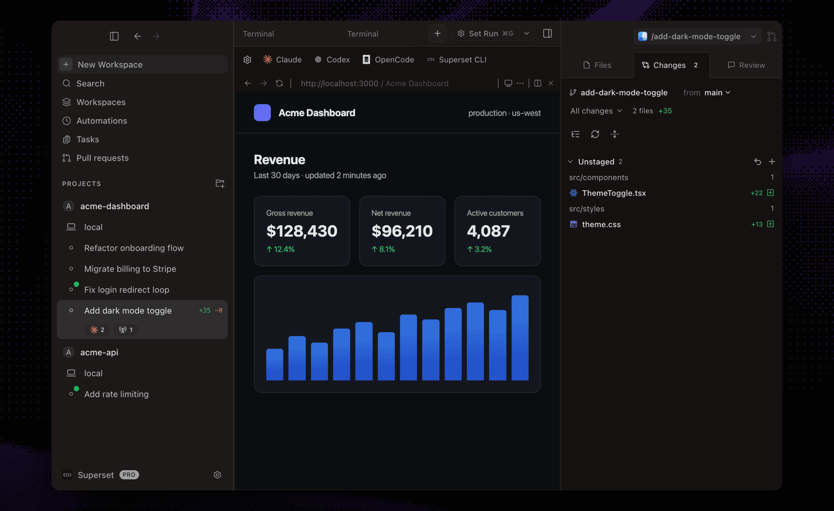
Task: Launch the OpenCode agent
Action: point(388,60)
